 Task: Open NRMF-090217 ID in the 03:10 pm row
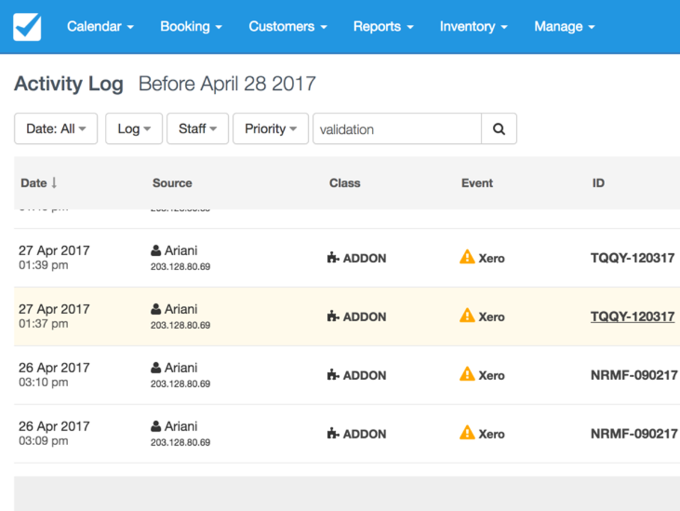click(x=634, y=375)
